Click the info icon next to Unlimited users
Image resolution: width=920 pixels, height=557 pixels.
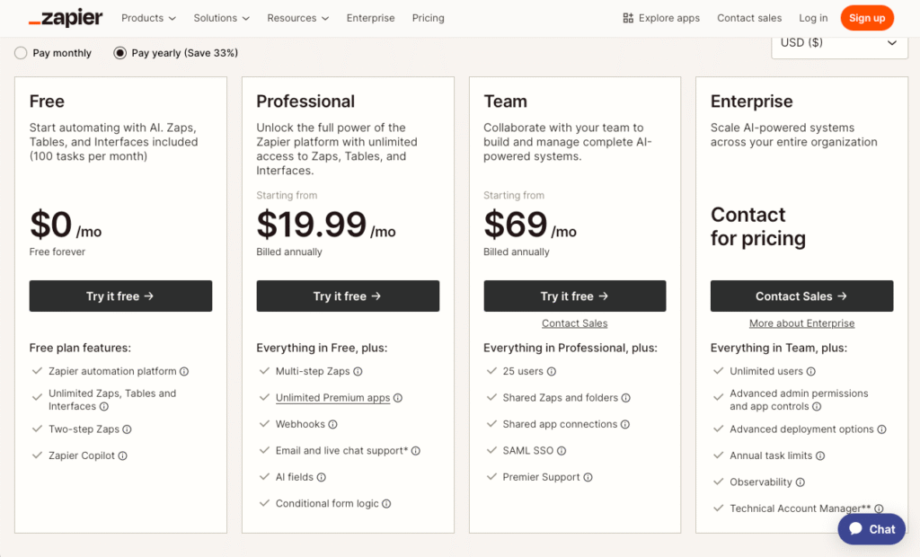click(x=811, y=371)
